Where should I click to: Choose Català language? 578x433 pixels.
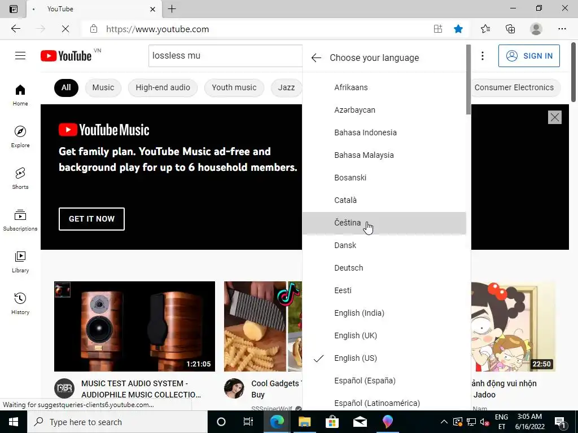(384, 200)
